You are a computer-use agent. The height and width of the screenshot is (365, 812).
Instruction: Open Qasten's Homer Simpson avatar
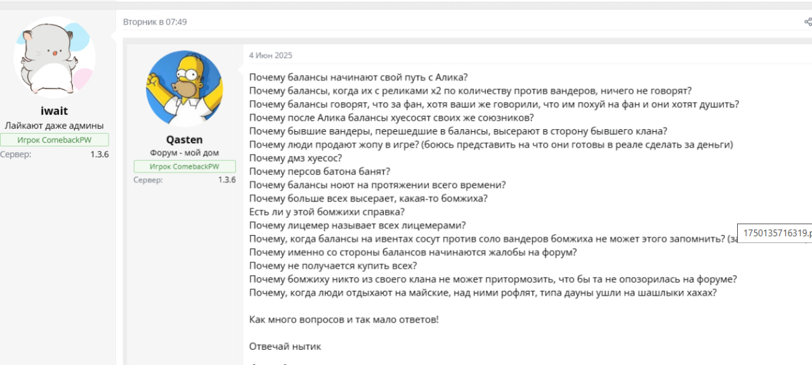coord(184,89)
